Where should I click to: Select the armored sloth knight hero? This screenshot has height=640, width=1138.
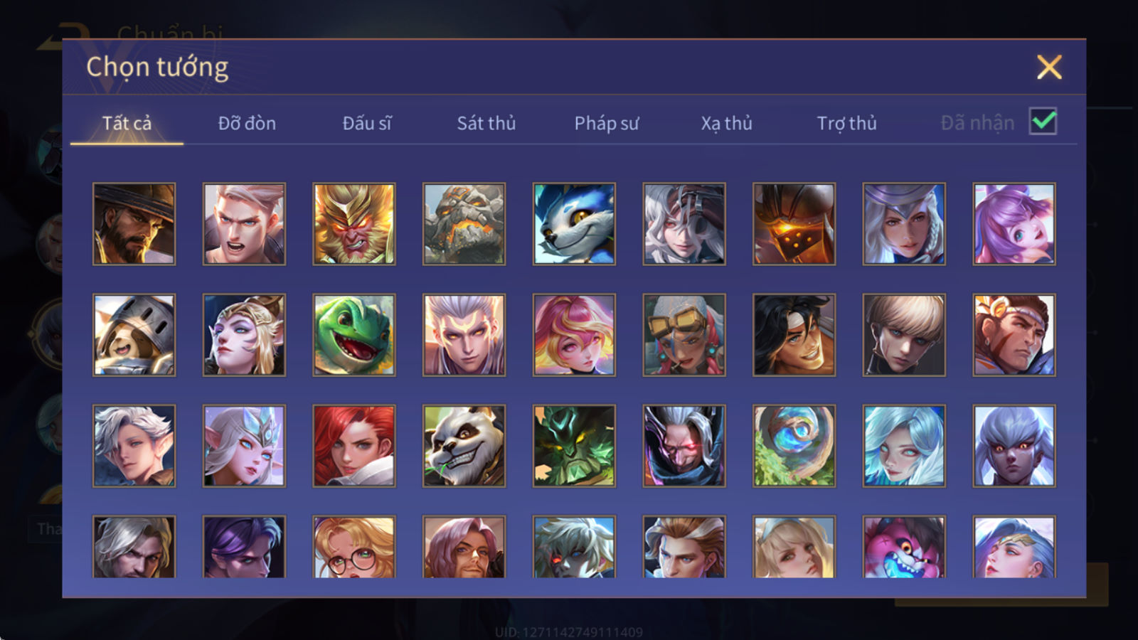134,335
